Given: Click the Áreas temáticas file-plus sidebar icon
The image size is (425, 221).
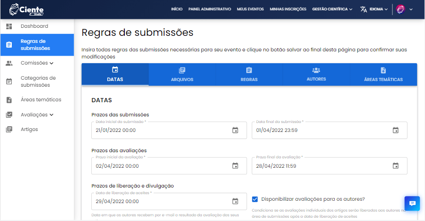Looking at the screenshot, I should pyautogui.click(x=9, y=100).
